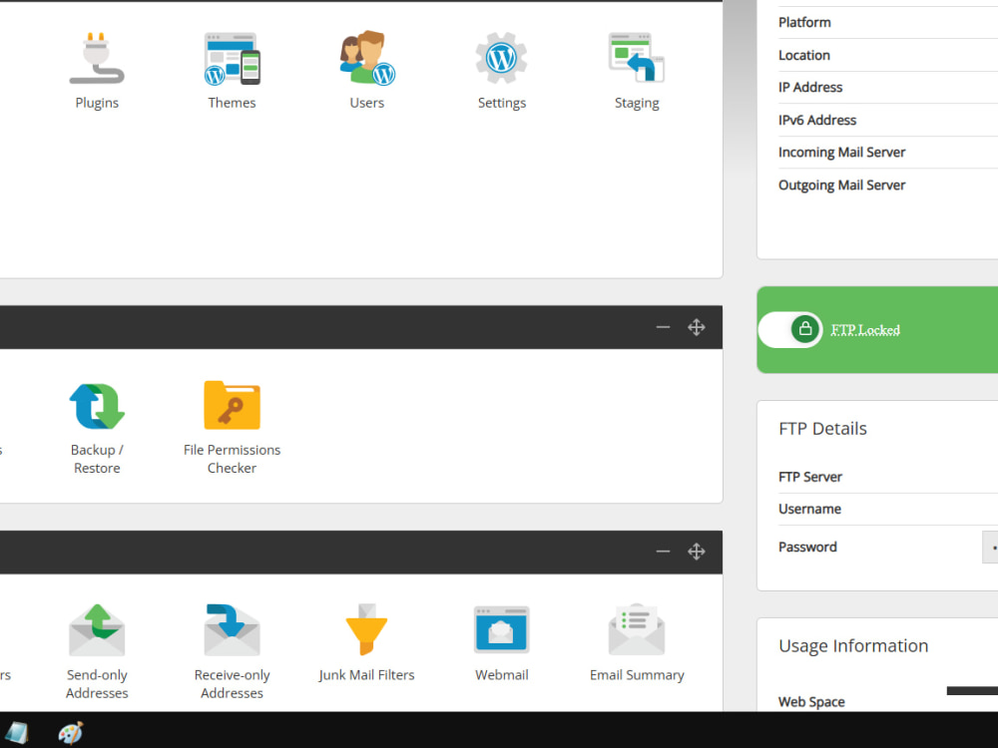This screenshot has width=998, height=748.
Task: Click the FTP Locked link text
Action: (865, 329)
